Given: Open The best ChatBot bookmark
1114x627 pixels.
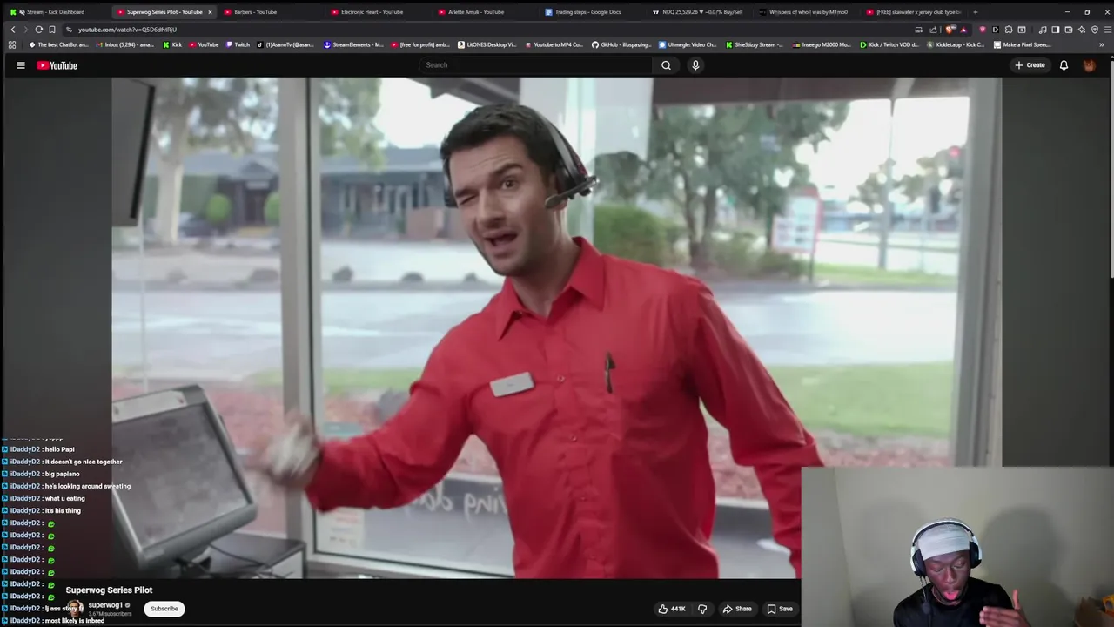Looking at the screenshot, I should (59, 44).
